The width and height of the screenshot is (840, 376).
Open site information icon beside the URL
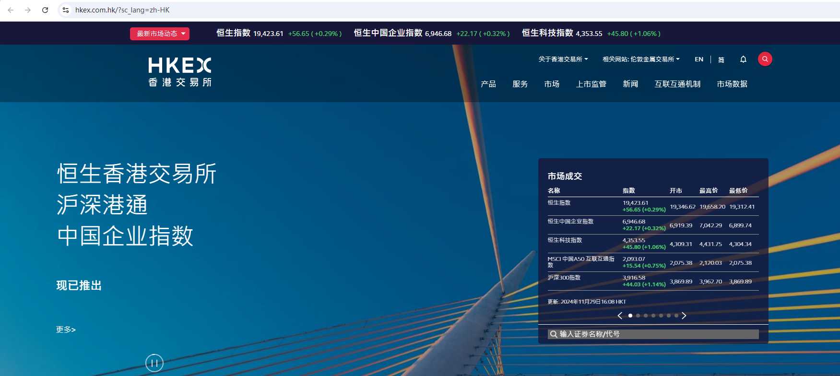tap(66, 10)
